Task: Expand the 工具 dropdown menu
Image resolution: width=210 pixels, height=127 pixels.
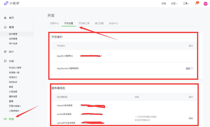Action: tap(186, 4)
